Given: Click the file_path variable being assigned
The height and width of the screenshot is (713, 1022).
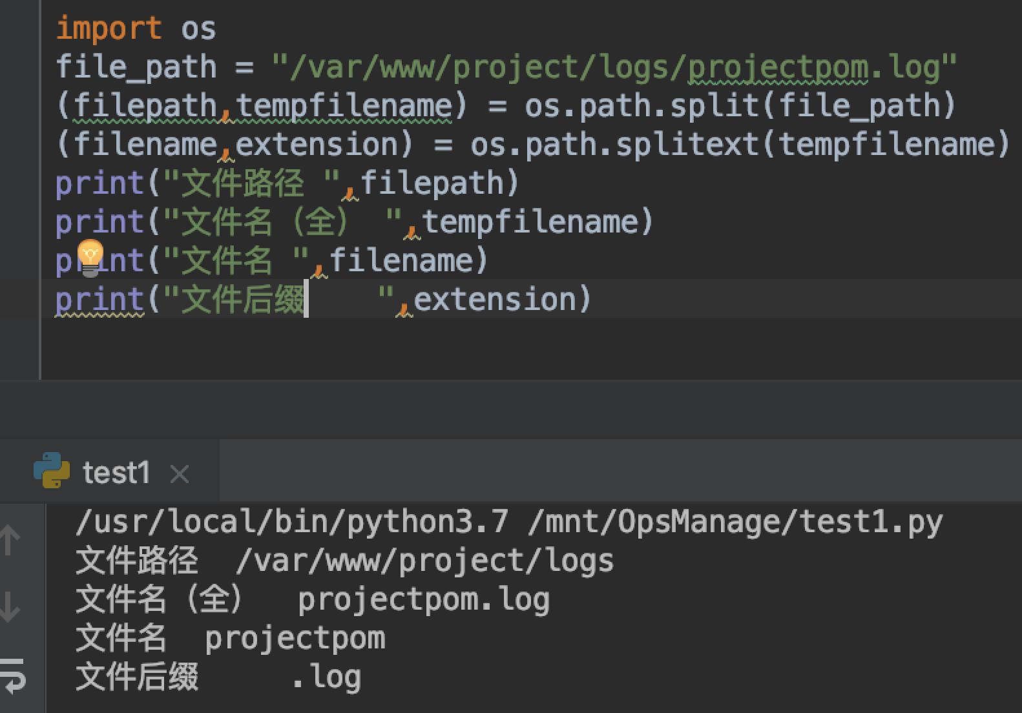Looking at the screenshot, I should [136, 67].
